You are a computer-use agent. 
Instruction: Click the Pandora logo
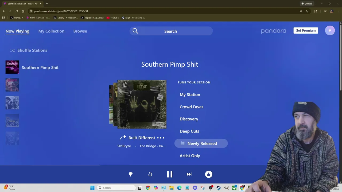tap(273, 31)
